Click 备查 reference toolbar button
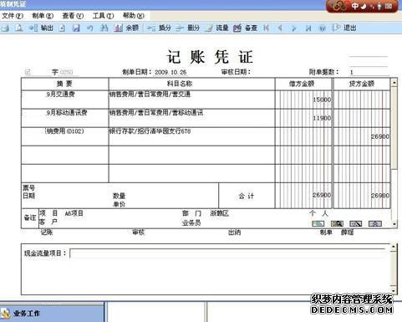Screen dimensions: 402x322 pos(245,28)
